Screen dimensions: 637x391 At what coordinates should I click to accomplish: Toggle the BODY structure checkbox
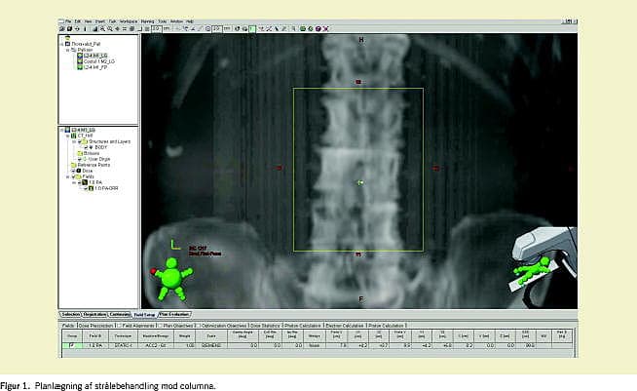[x=88, y=147]
